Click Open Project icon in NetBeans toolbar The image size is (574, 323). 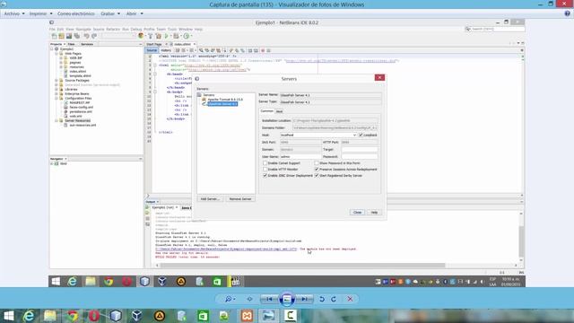tap(69, 36)
